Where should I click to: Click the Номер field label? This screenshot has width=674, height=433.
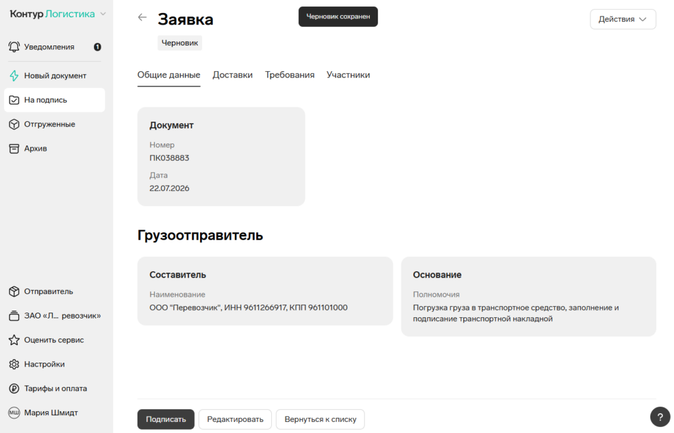pyautogui.click(x=162, y=145)
